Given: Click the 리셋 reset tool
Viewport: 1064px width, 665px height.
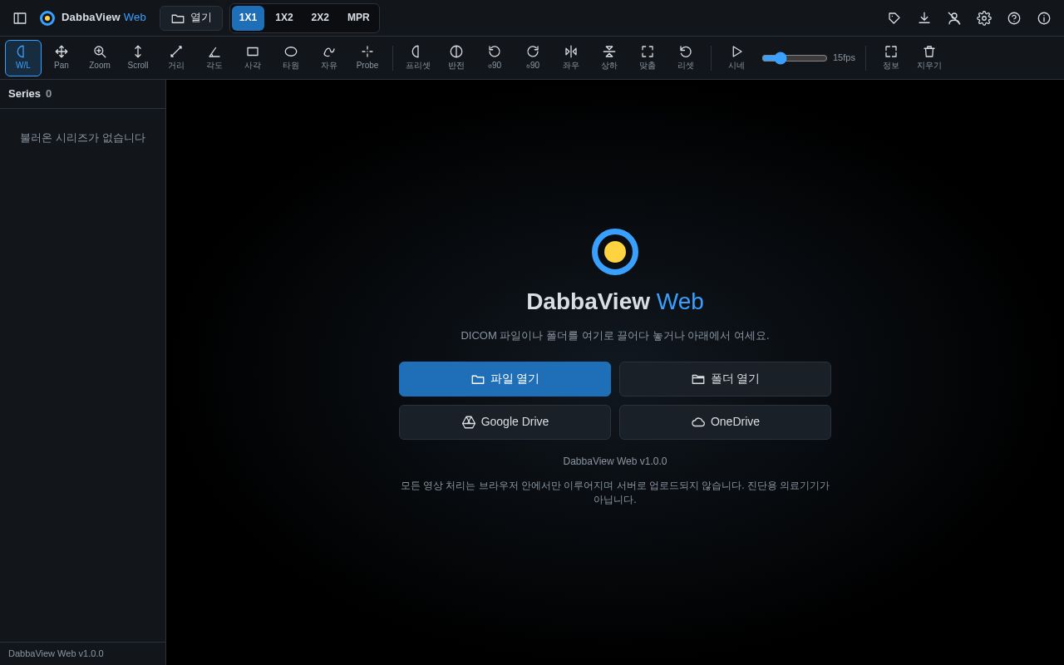Looking at the screenshot, I should point(686,58).
